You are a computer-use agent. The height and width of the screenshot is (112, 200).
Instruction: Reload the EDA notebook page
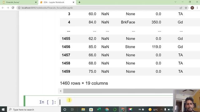pyautogui.click(x=13, y=8)
